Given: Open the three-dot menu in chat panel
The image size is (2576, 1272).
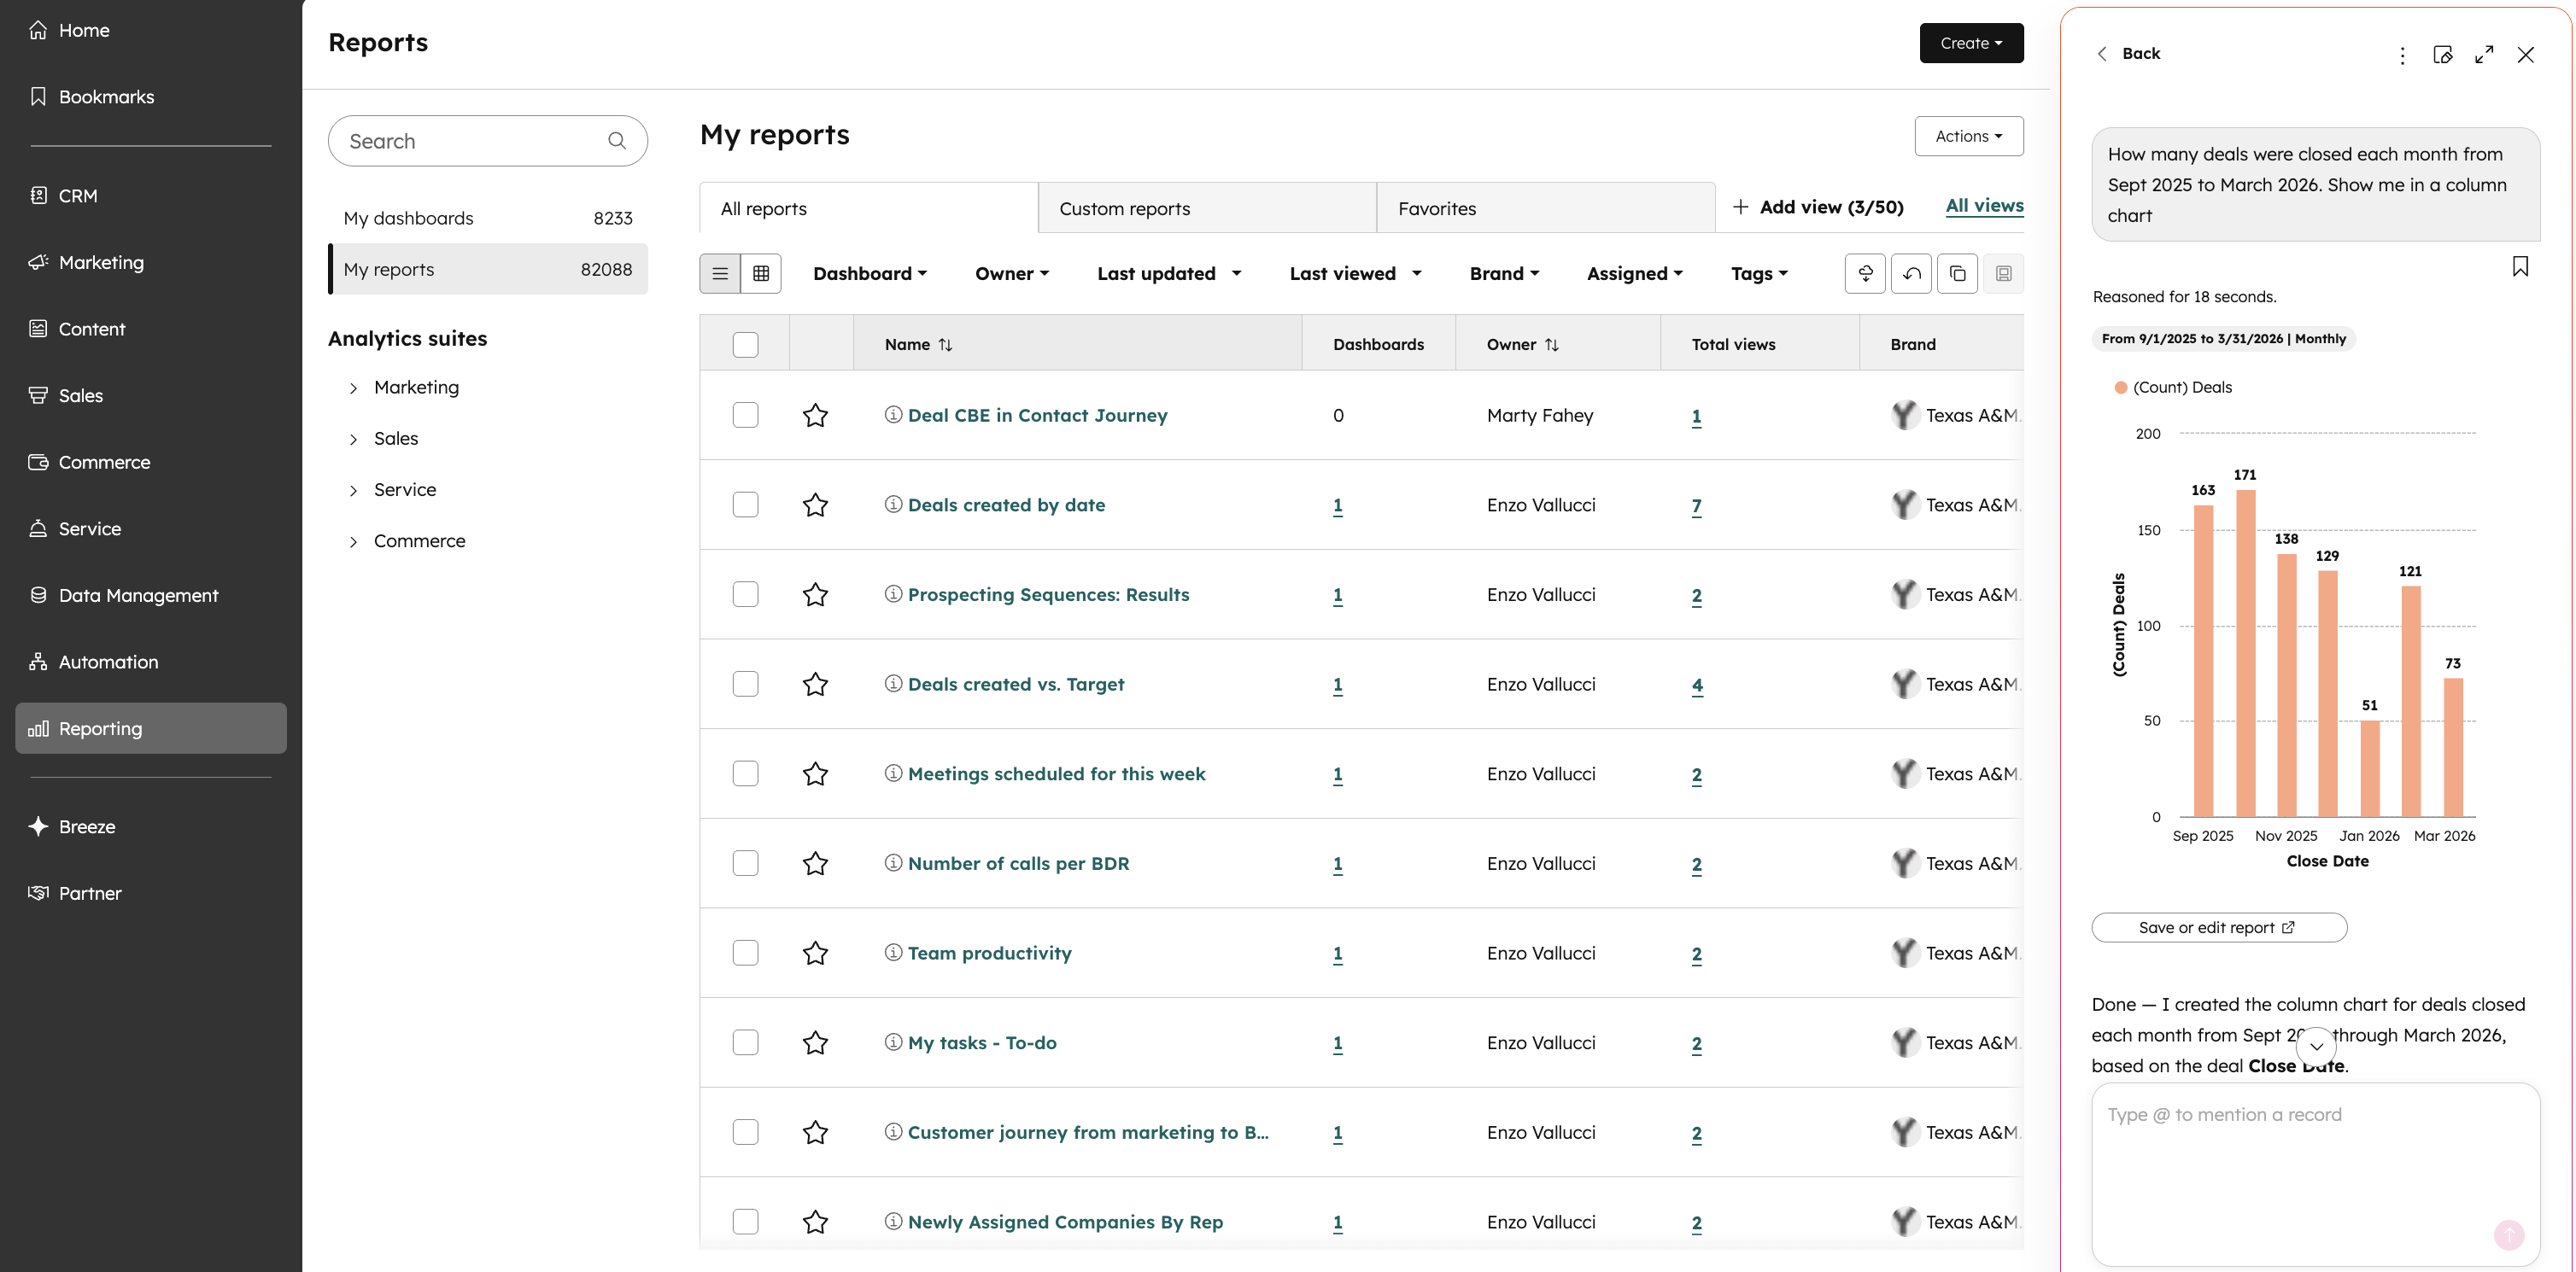Looking at the screenshot, I should 2402,55.
